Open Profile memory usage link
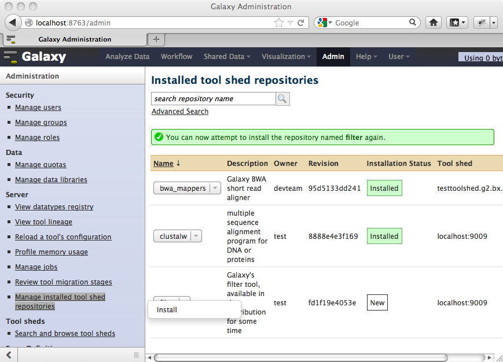 pos(52,252)
